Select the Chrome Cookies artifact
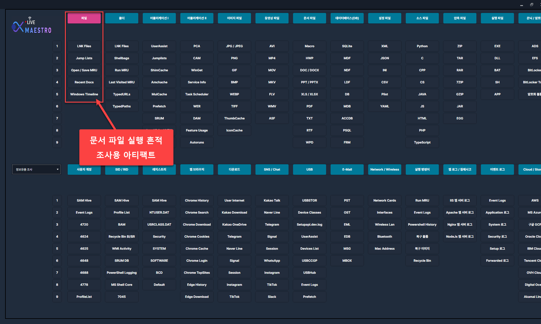Screen dimensions: 541x324 [x=197, y=236]
